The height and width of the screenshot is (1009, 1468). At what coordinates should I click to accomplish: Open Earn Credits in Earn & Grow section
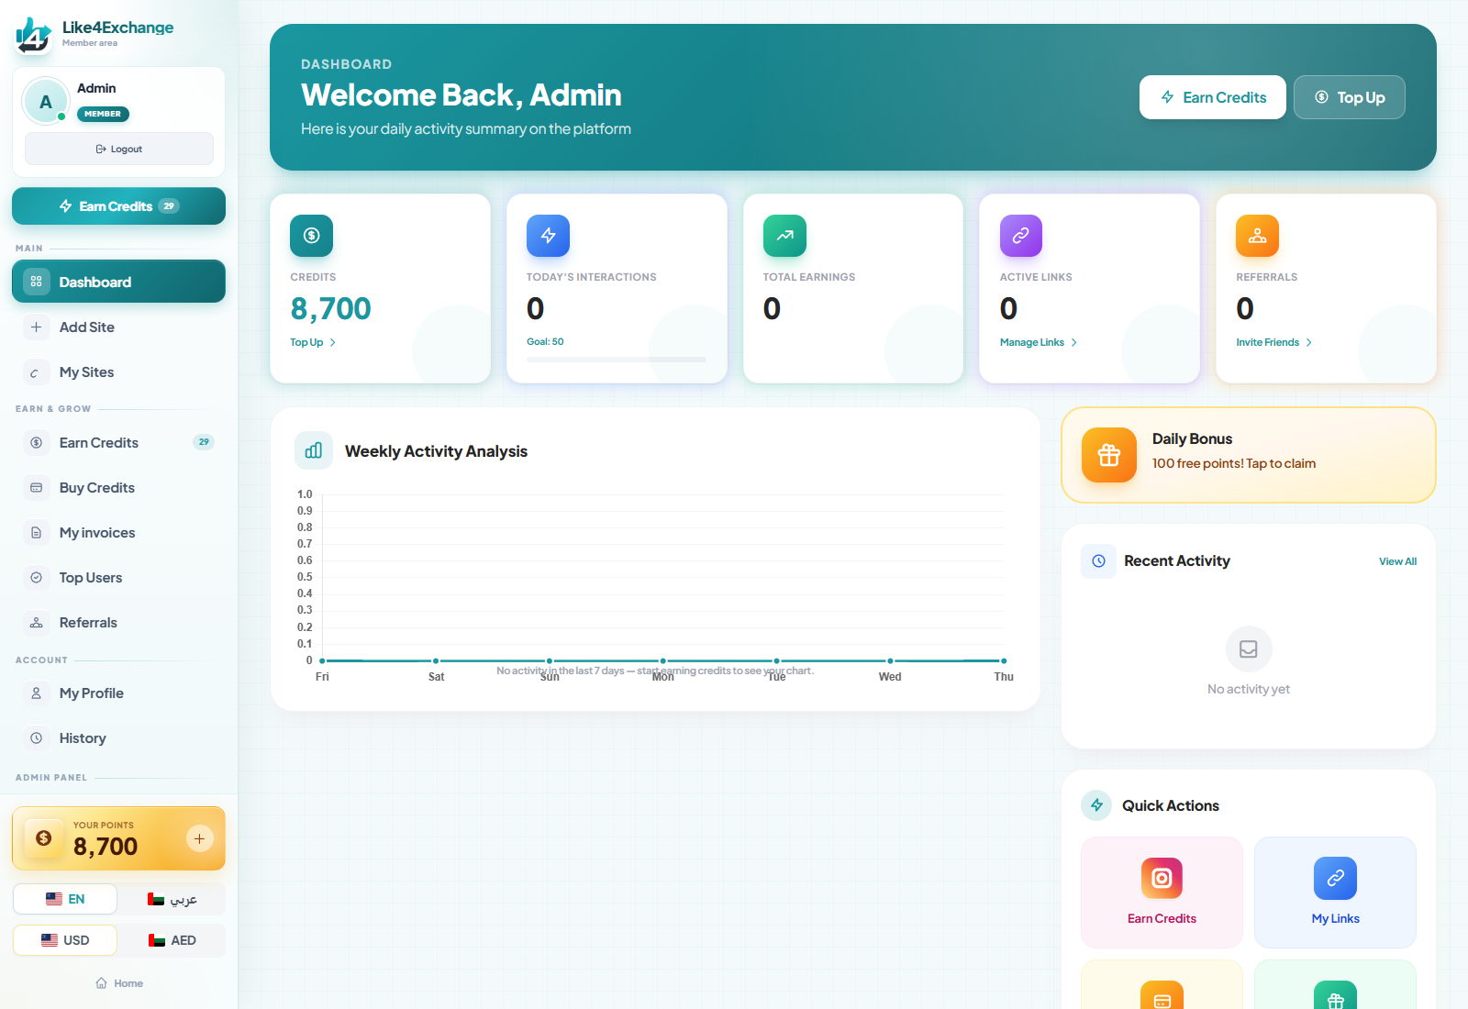[x=118, y=443]
